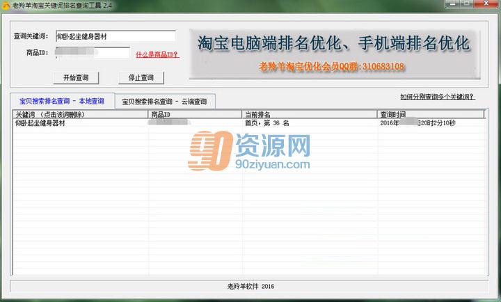Switch to 宝贝搜索排名查询 - 本地查询 tab
The height and width of the screenshot is (302, 501).
(x=62, y=102)
